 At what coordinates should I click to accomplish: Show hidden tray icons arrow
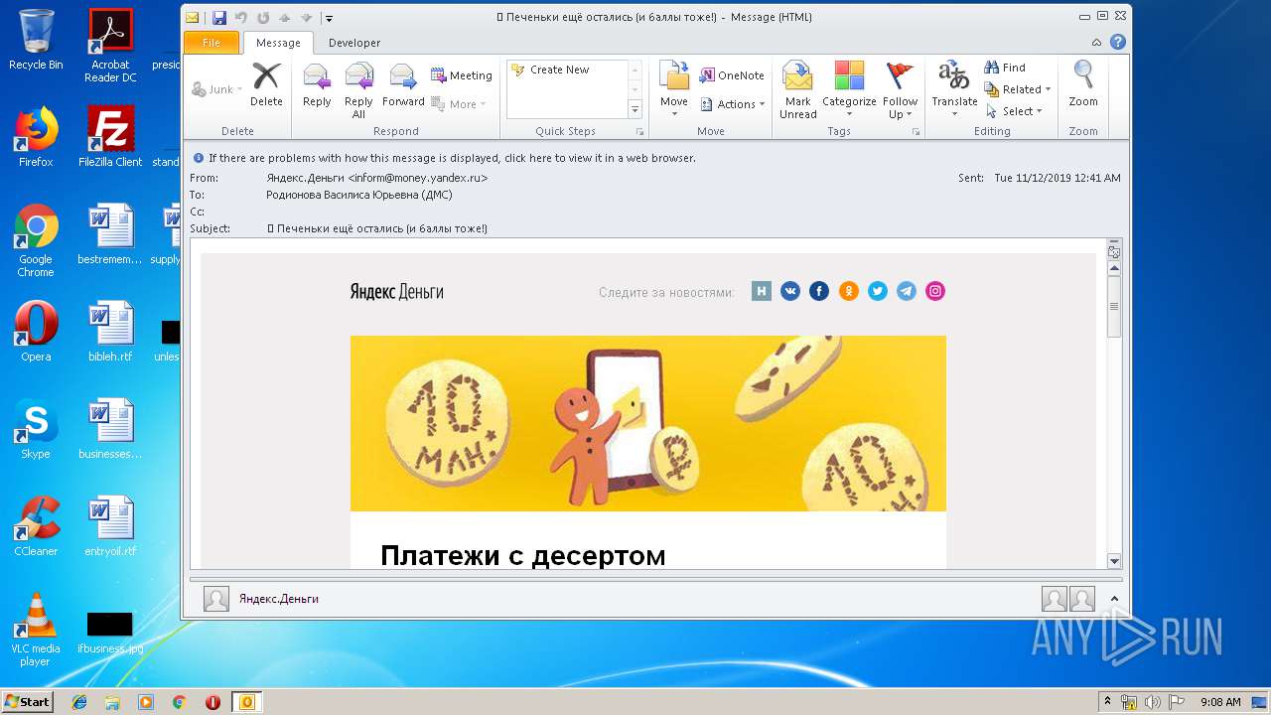point(1107,702)
